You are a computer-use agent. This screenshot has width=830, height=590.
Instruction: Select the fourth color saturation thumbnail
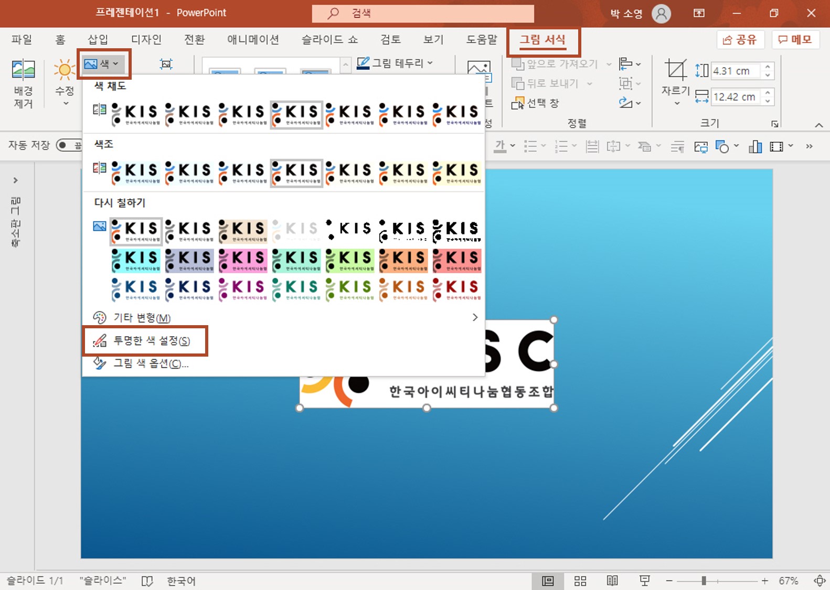(296, 115)
